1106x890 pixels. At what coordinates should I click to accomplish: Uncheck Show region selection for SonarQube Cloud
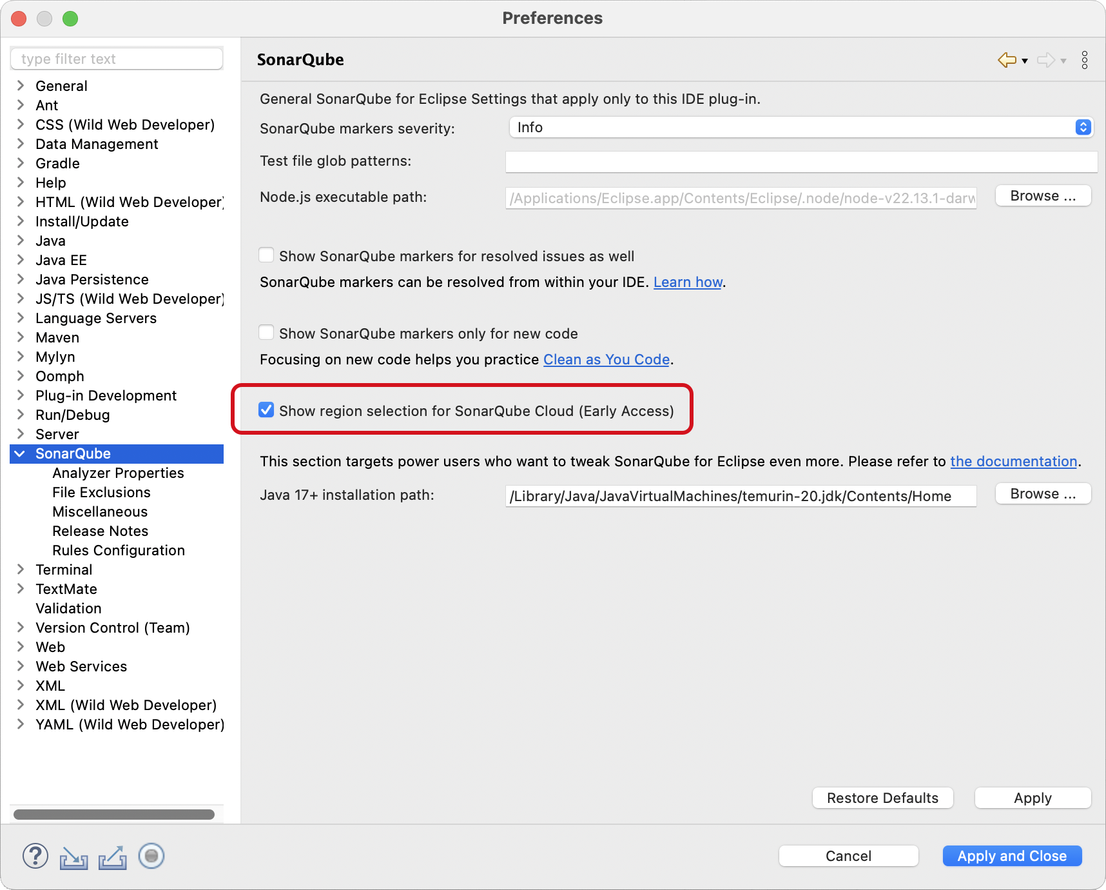pyautogui.click(x=266, y=410)
